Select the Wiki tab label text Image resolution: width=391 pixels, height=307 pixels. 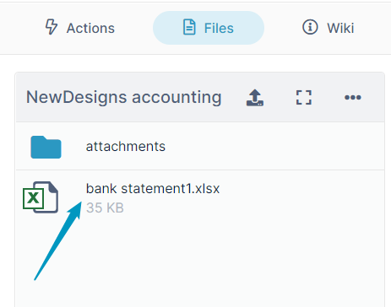coord(340,28)
